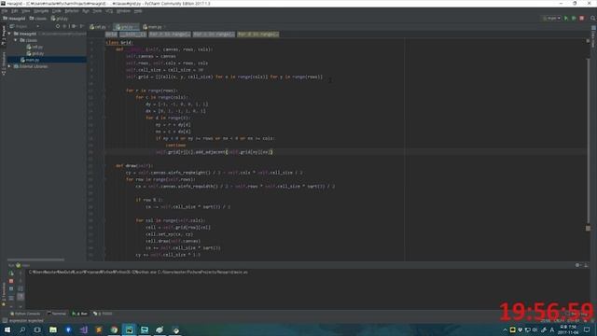597x336 pixels.
Task: Open the Run menu
Action: (x=86, y=11)
